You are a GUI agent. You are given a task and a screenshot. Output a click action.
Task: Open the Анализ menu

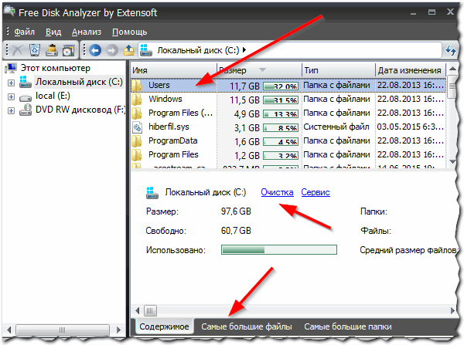[87, 32]
